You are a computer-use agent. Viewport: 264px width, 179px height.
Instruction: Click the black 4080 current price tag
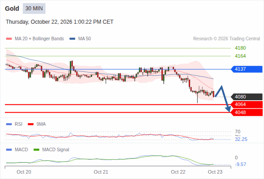pos(247,97)
